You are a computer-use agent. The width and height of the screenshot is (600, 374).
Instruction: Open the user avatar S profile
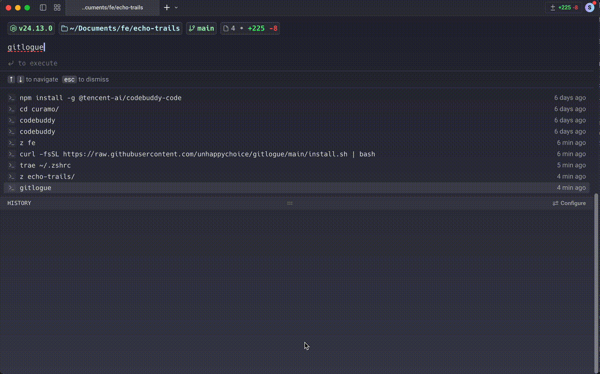[x=590, y=7]
